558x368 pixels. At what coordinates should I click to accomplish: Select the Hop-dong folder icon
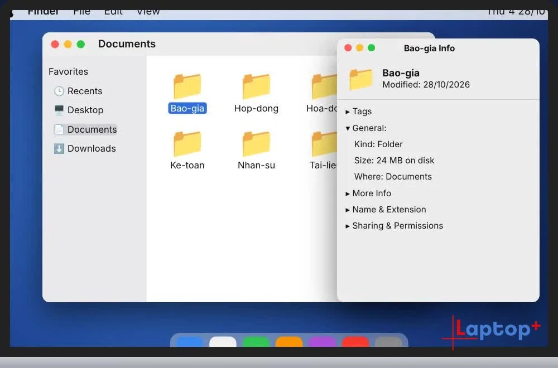point(256,86)
